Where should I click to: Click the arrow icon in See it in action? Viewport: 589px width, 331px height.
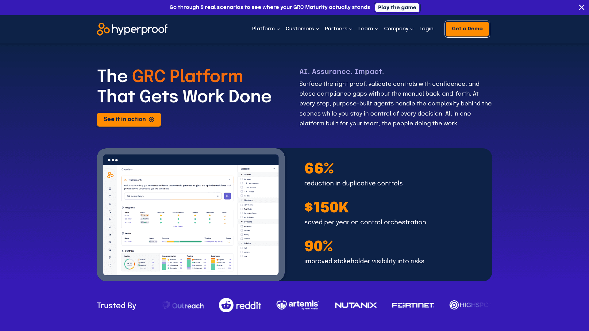pyautogui.click(x=152, y=120)
